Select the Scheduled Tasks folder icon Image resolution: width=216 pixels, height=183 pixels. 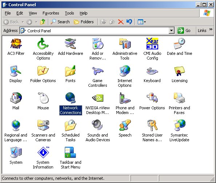click(x=71, y=125)
